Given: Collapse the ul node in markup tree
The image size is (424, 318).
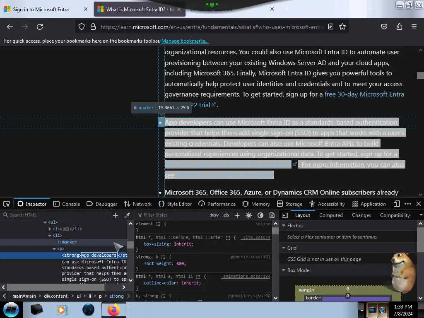Looking at the screenshot, I should pyautogui.click(x=45, y=222).
